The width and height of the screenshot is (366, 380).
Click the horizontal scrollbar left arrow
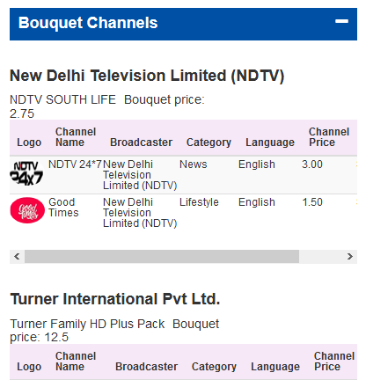coord(17,257)
